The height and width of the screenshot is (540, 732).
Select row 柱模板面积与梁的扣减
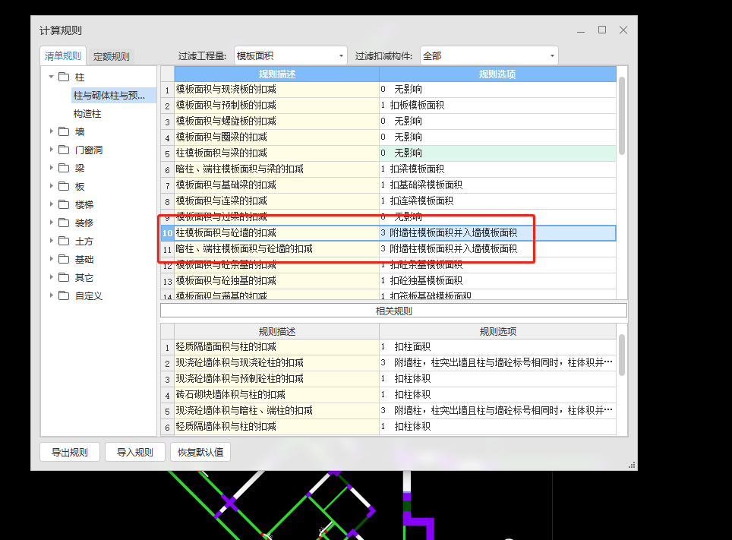coord(277,153)
